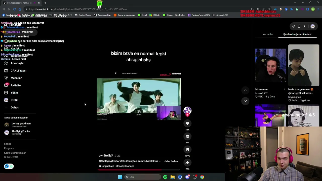322x181 pixels.
Task: Open the Anasayfa / X bookmark
Action: coord(220,15)
